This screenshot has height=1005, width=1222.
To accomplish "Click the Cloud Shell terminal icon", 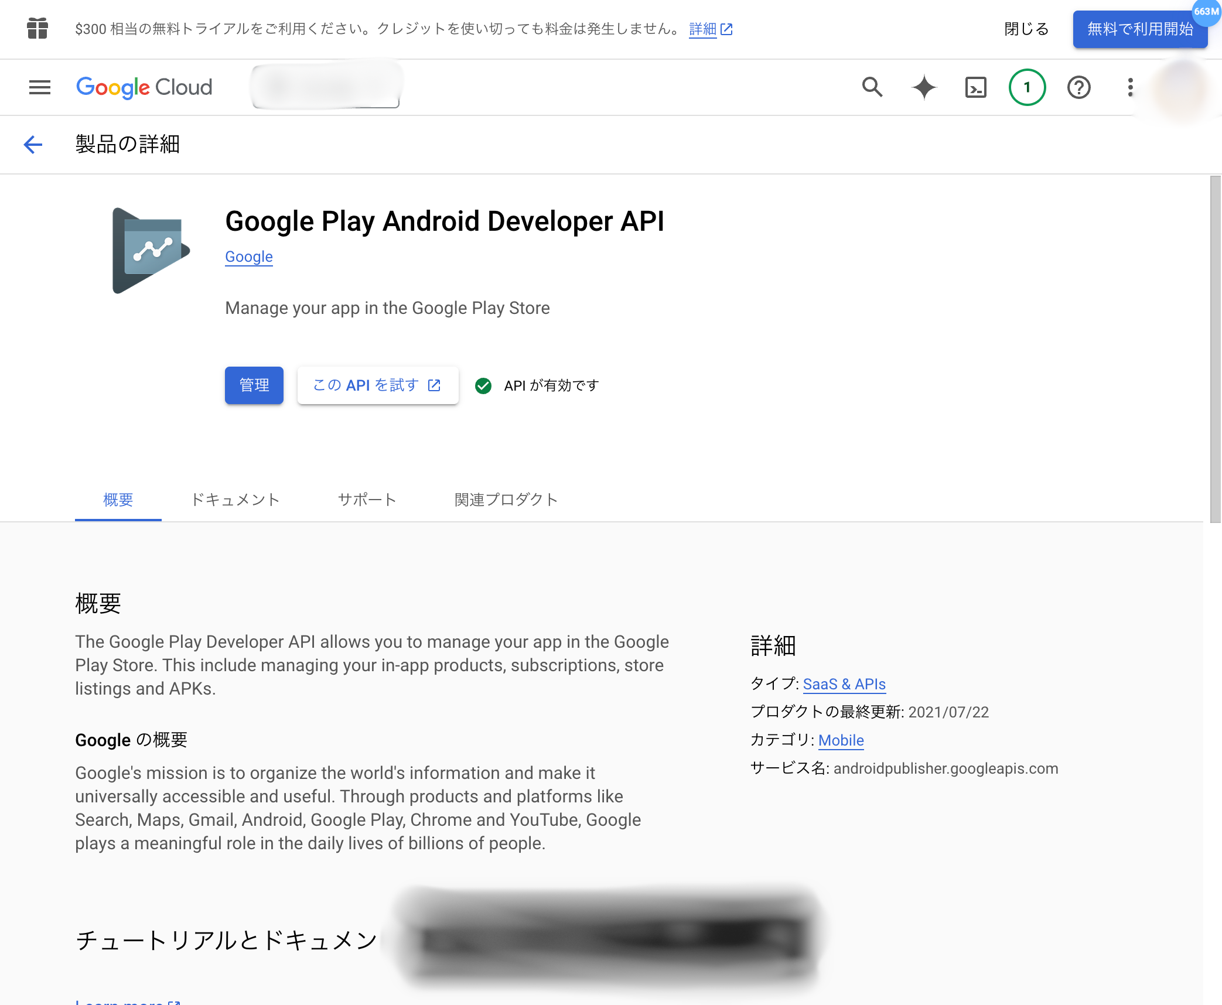I will 975,87.
